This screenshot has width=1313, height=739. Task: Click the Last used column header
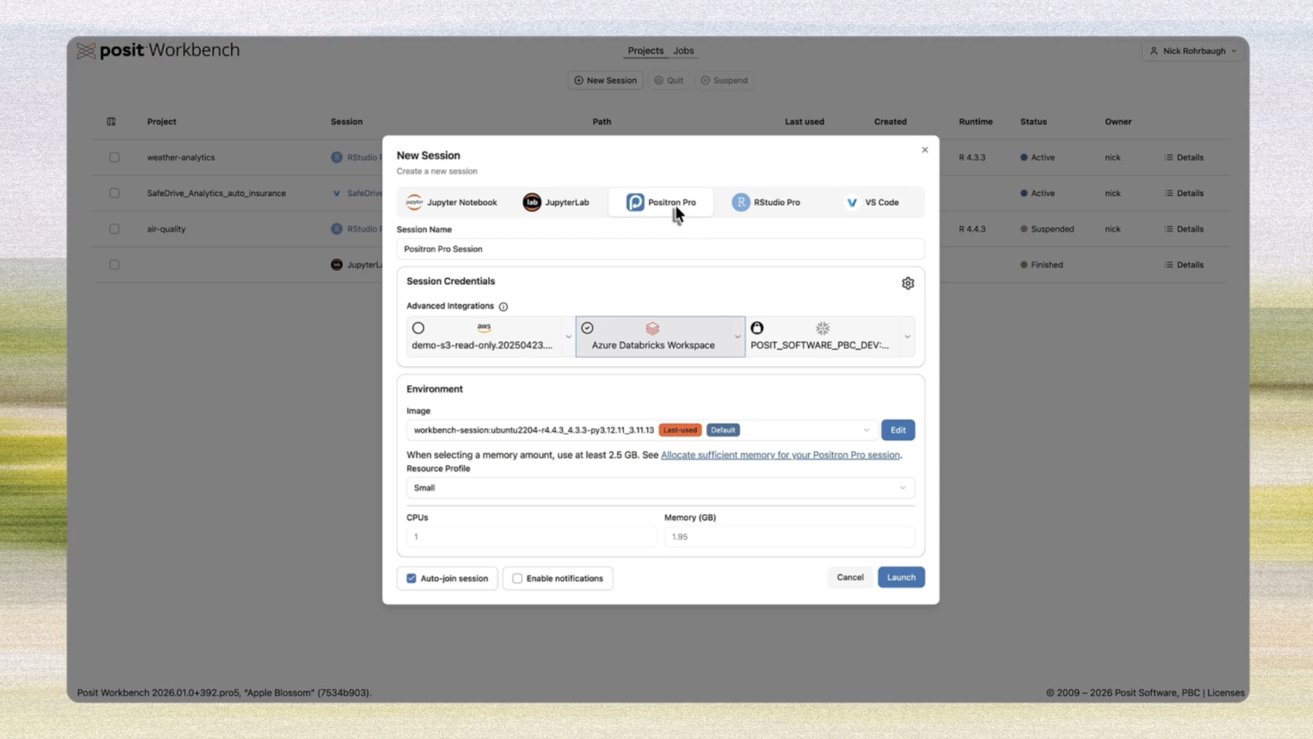click(x=804, y=121)
